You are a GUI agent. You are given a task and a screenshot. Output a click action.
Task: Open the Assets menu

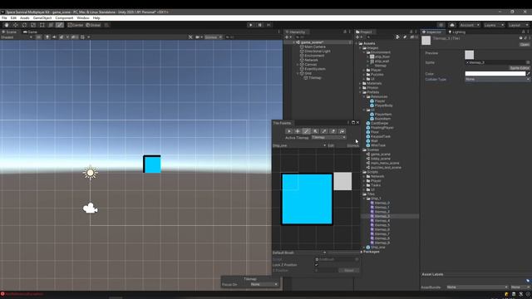pos(25,18)
